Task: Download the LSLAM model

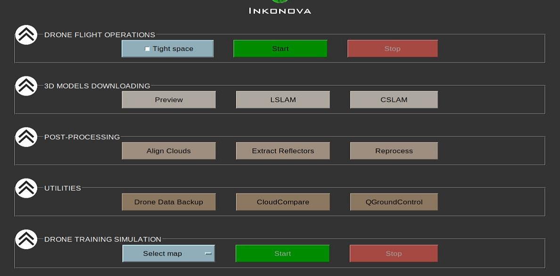Action: [x=283, y=100]
